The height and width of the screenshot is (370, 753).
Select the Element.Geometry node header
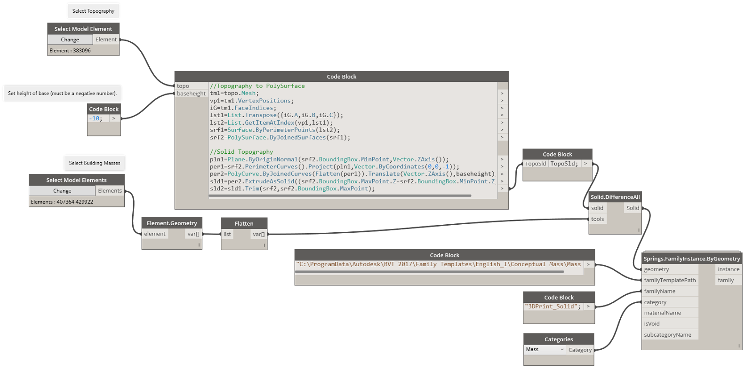click(x=172, y=223)
